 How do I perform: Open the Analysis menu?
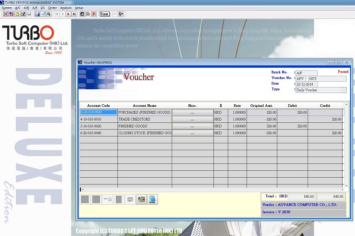(x=66, y=8)
